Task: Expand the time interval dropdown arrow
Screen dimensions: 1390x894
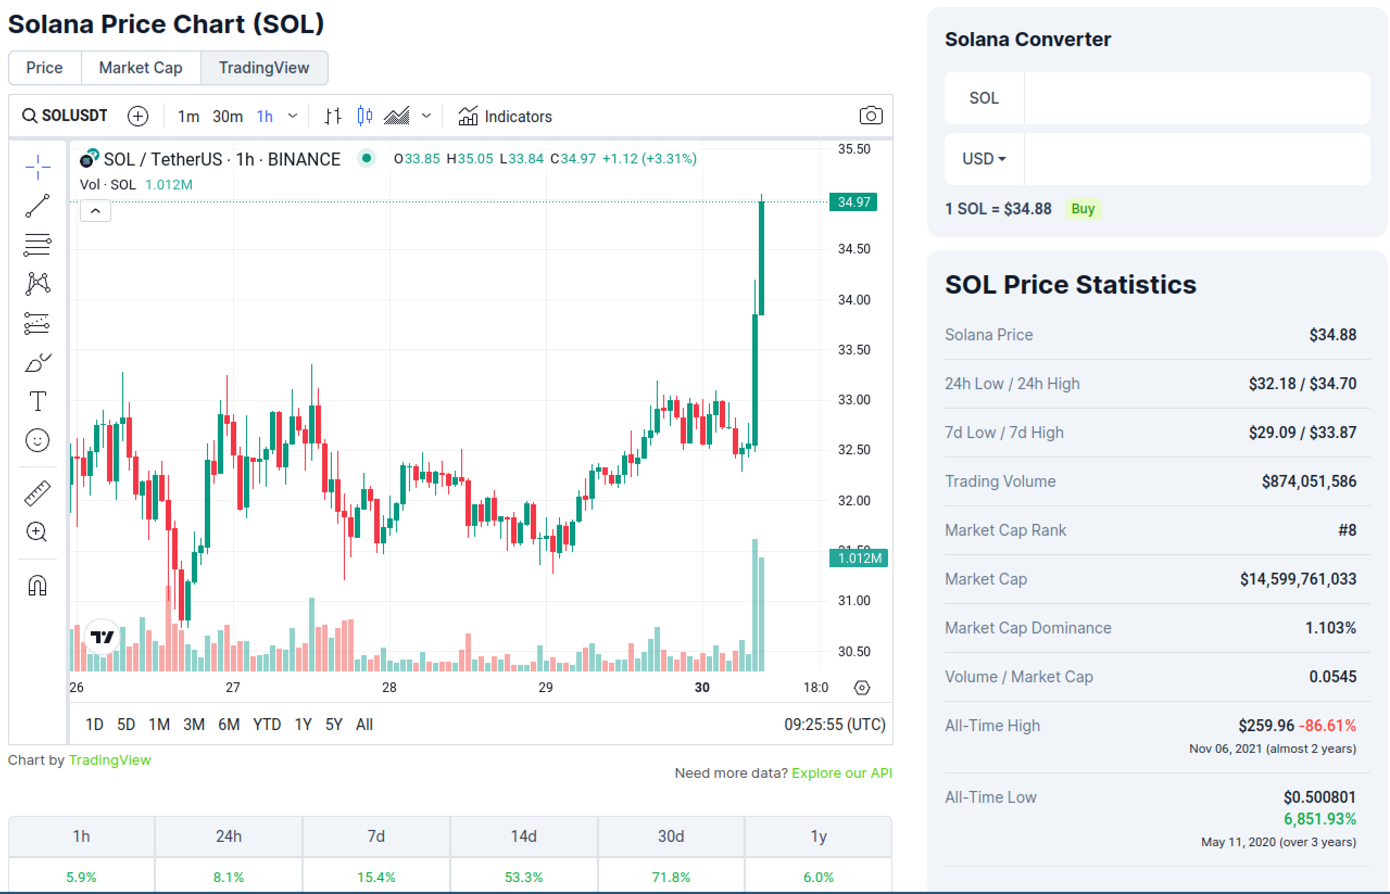Action: (293, 116)
